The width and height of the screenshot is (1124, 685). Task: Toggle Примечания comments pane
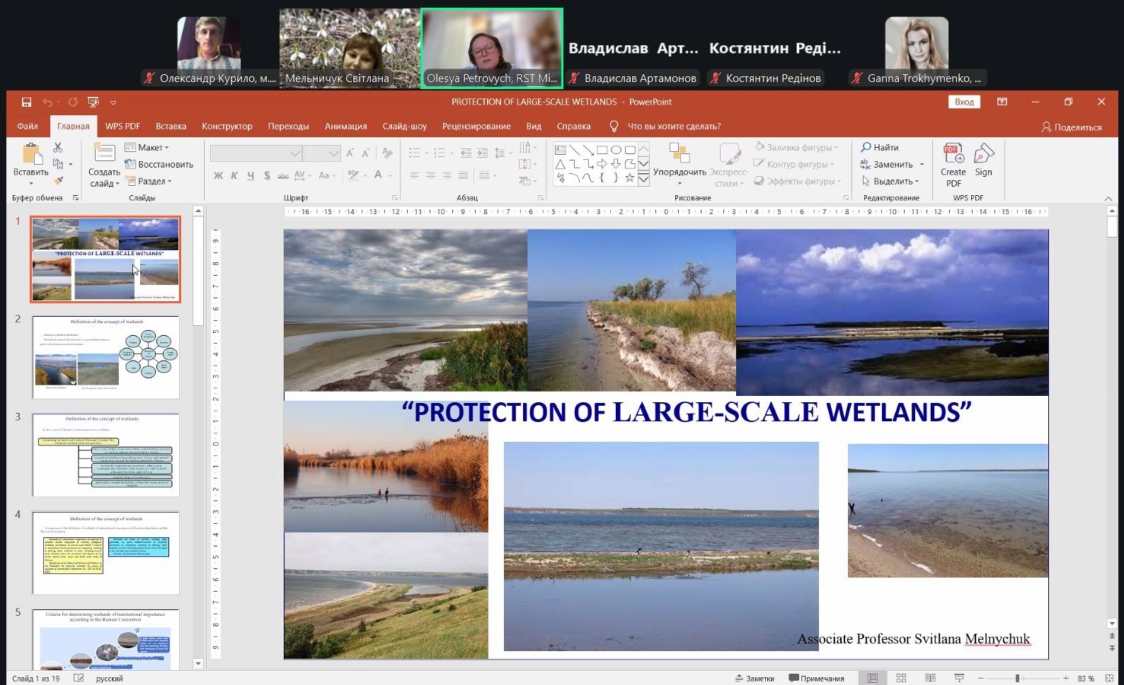click(816, 679)
